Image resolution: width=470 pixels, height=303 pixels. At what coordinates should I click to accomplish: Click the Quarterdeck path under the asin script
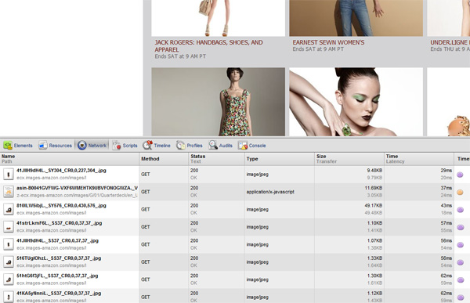77,196
